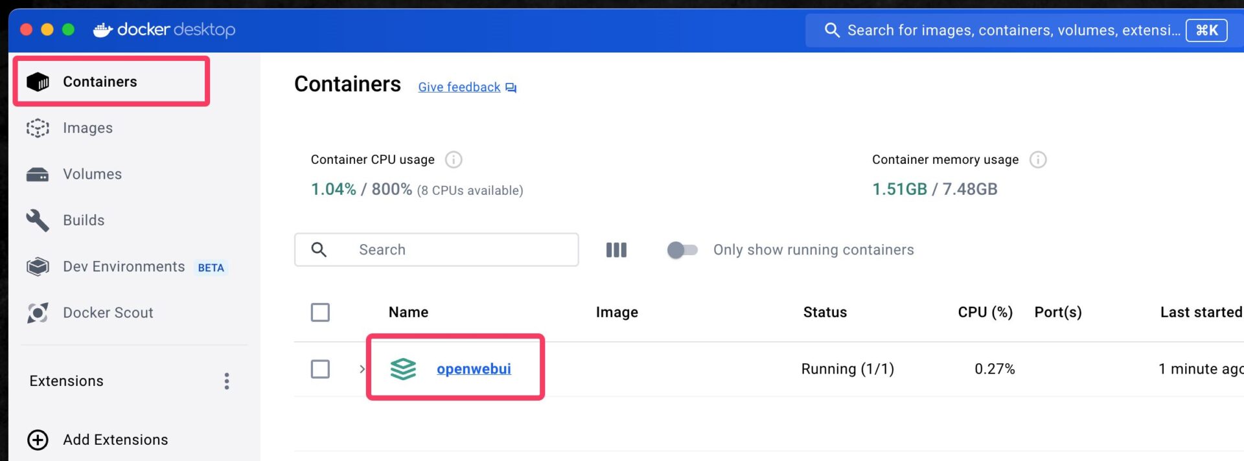Sort containers by the Name column header

(x=408, y=312)
